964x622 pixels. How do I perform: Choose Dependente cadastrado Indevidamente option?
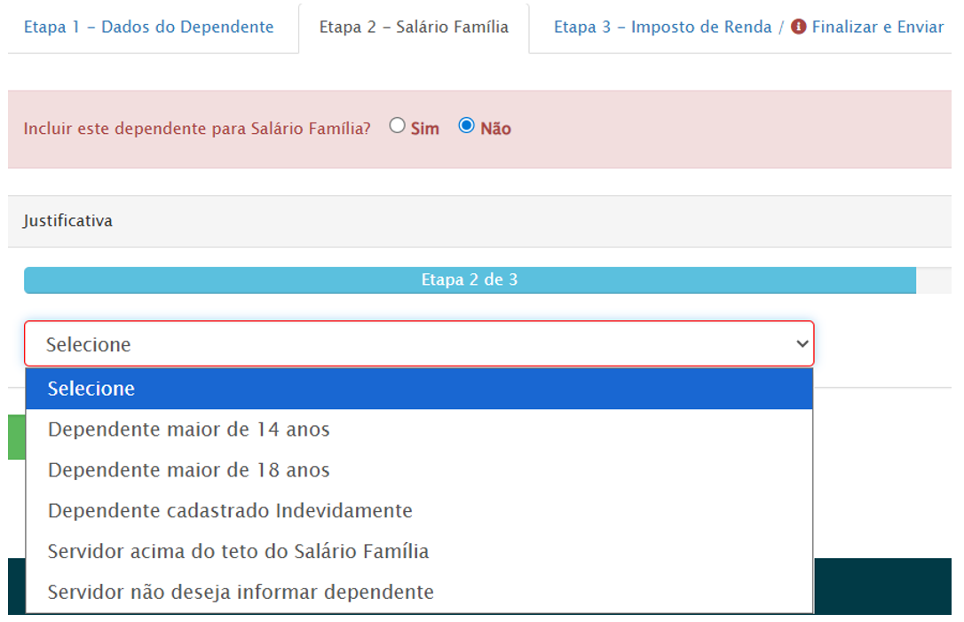coord(230,511)
